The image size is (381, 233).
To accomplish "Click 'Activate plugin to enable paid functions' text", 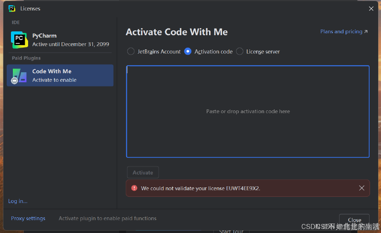I will [x=108, y=218].
